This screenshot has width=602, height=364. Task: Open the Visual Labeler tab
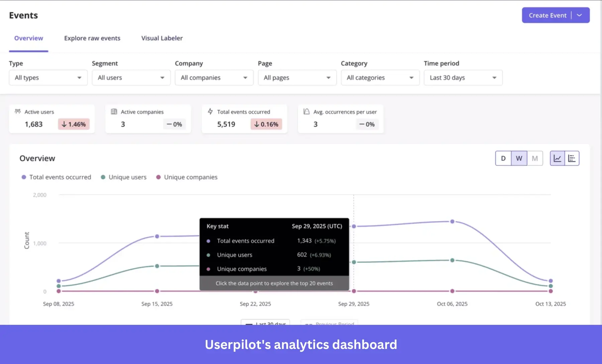(162, 38)
